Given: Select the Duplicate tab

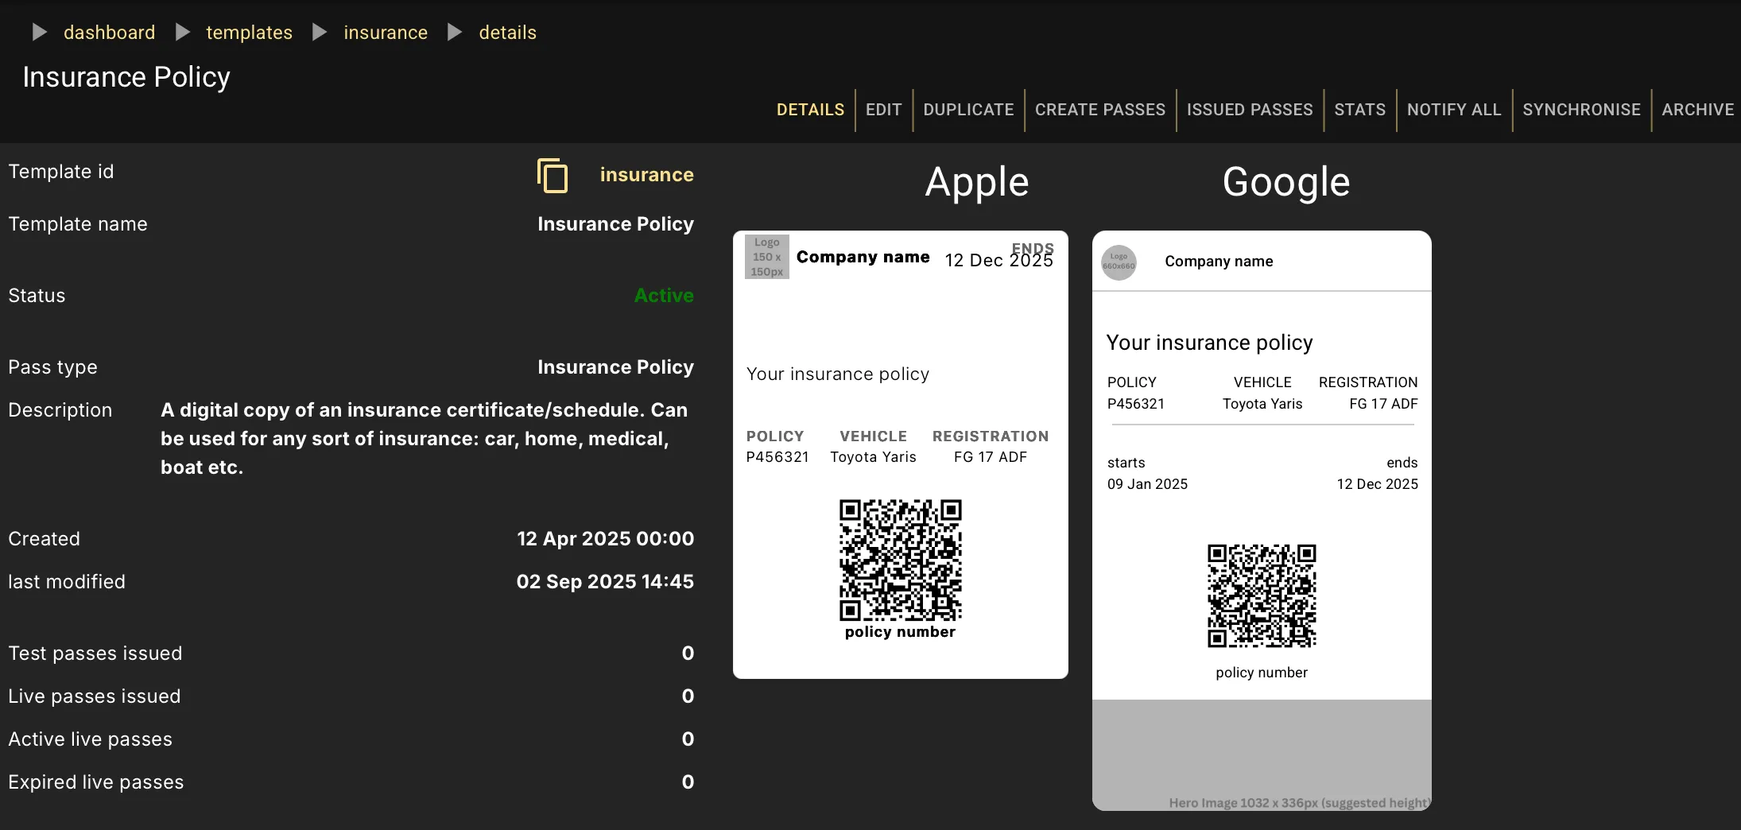Looking at the screenshot, I should coord(968,110).
